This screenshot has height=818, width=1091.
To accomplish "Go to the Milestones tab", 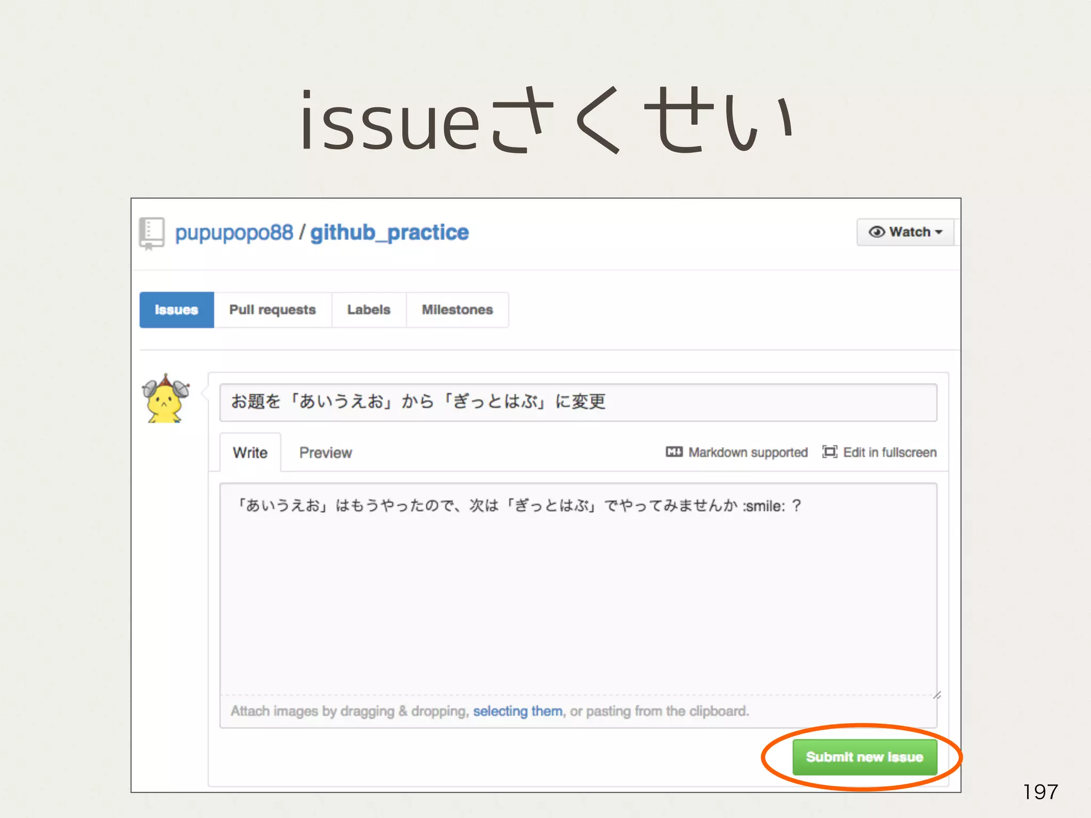I will click(457, 310).
